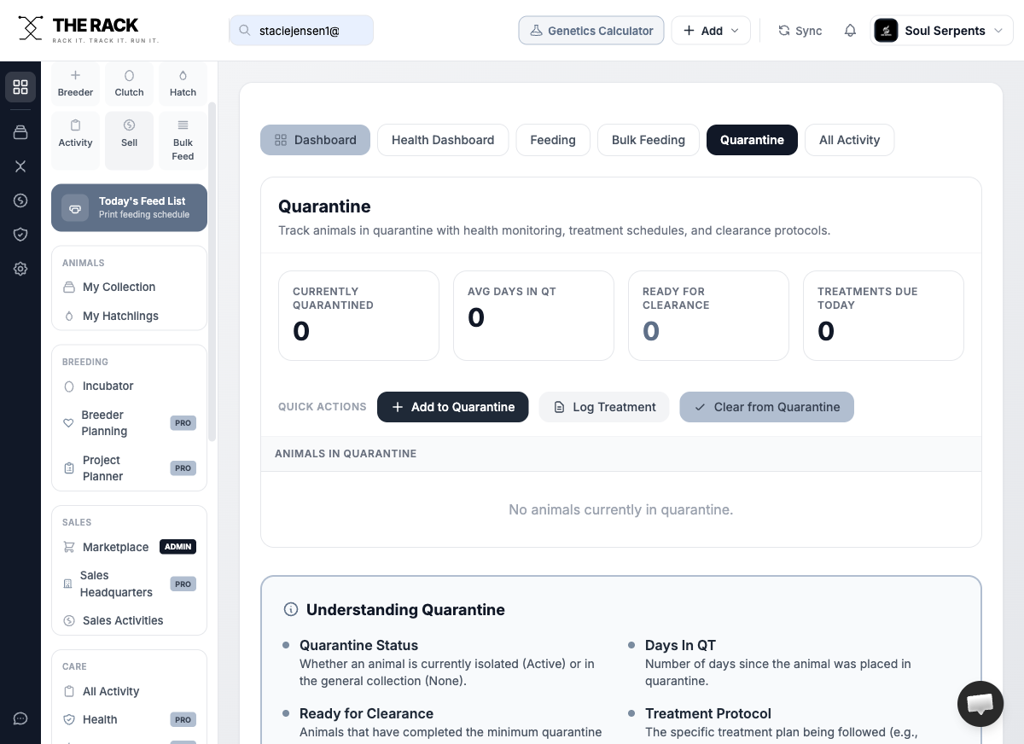Switch to the Bulk Feeding tab
This screenshot has height=744, width=1024.
(x=648, y=140)
